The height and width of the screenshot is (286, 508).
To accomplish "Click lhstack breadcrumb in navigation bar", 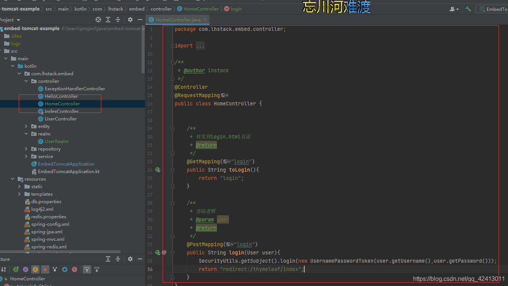I will click(x=116, y=9).
